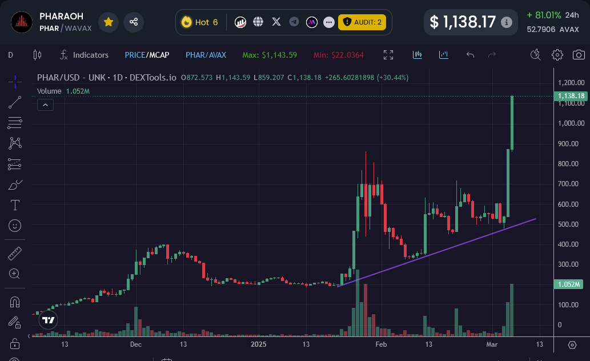Open the brush drawing tool
Screen dimensions: 590x361
click(x=15, y=185)
